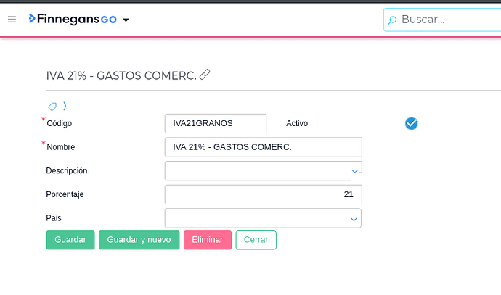Expand the caret beside Finnegans GO logo
The width and height of the screenshot is (501, 295).
126,20
